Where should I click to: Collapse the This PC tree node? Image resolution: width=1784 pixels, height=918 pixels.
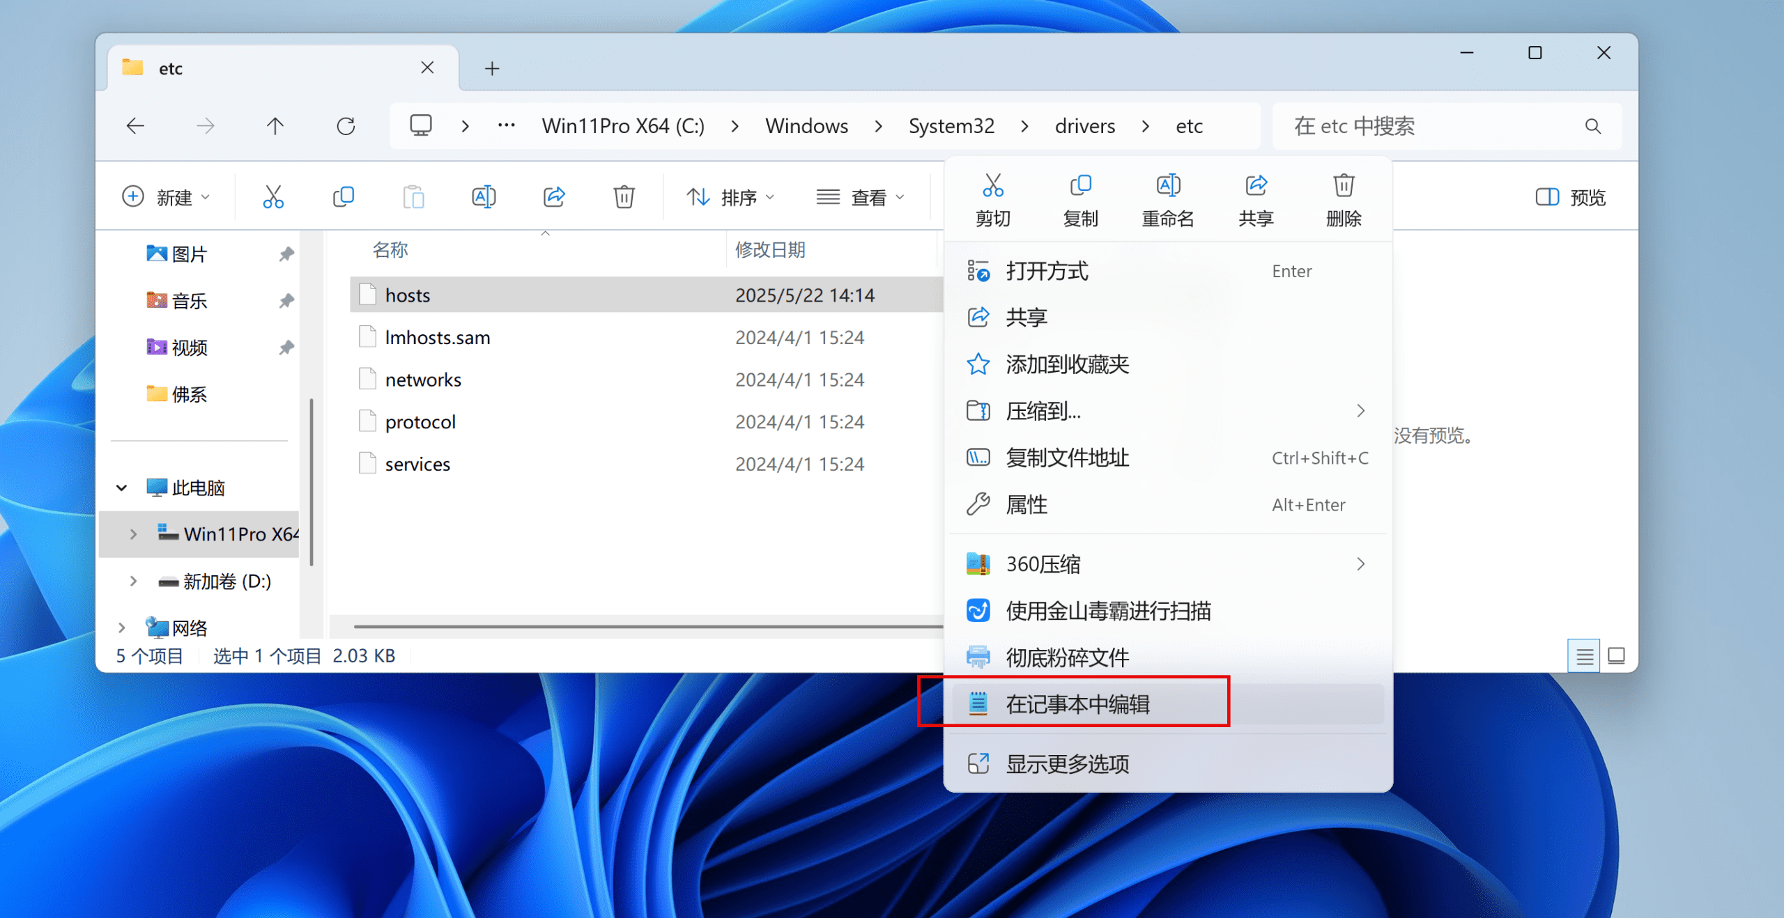coord(122,488)
